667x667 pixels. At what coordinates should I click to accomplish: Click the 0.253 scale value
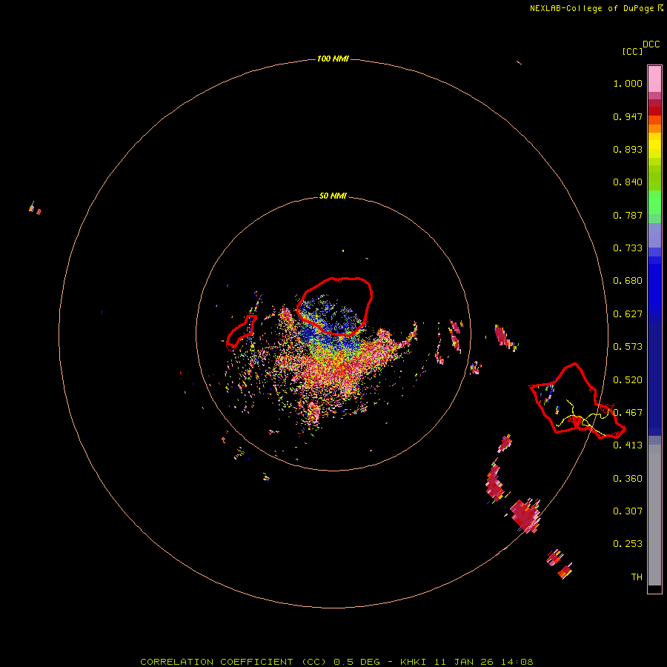(628, 544)
